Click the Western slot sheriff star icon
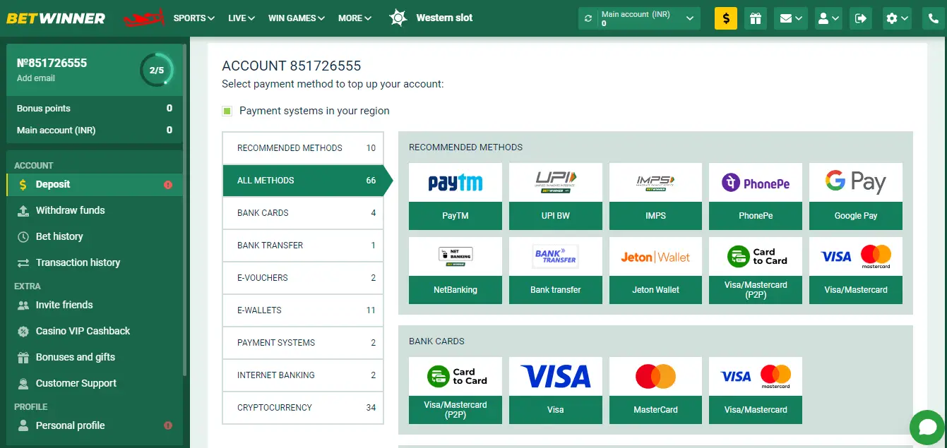 point(398,18)
